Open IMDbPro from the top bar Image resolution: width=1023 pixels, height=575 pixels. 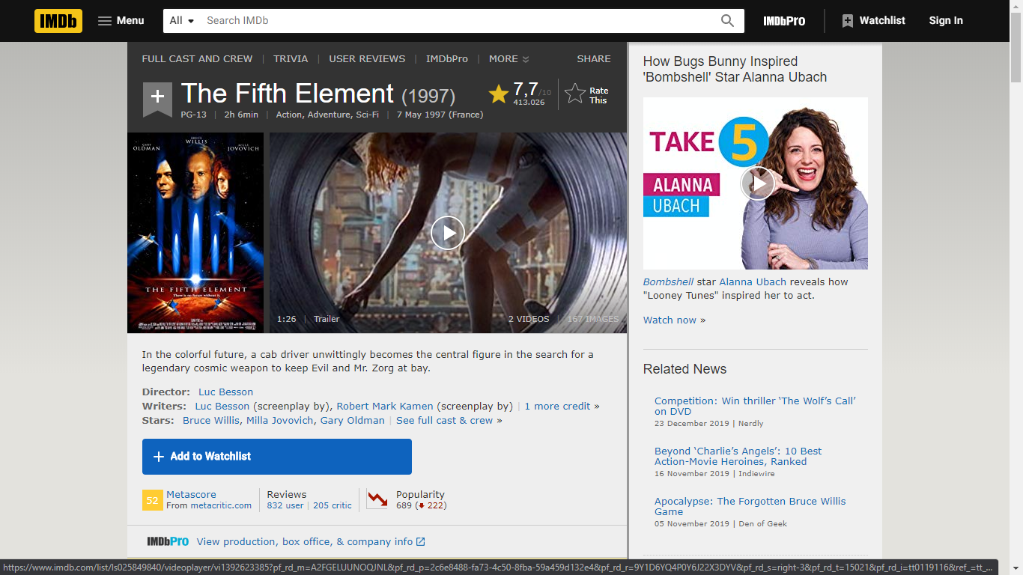point(784,21)
